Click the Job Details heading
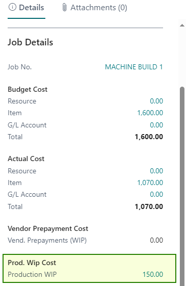This screenshot has height=286, width=187. tap(30, 42)
